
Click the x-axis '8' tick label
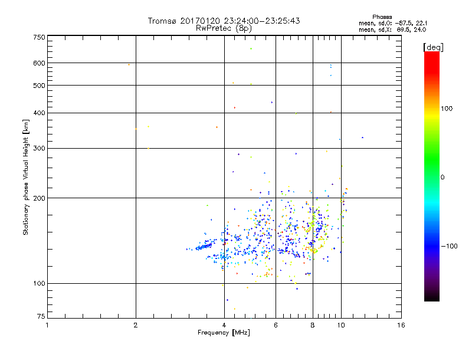point(313,325)
